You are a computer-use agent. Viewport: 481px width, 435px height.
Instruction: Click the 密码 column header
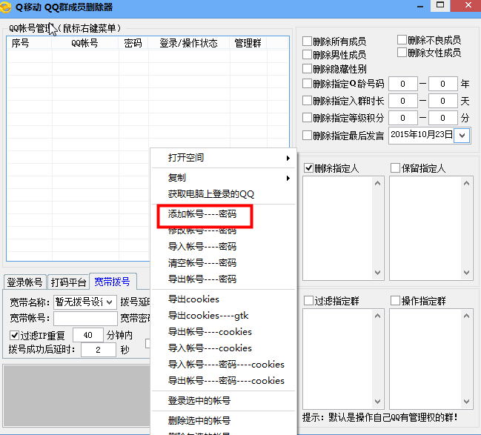(133, 43)
